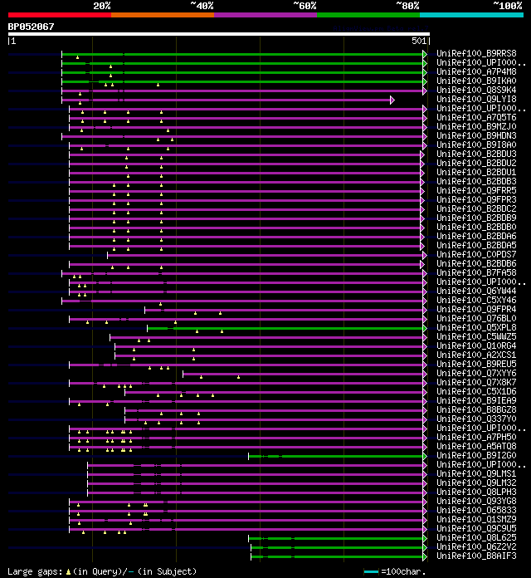531x578 pixels.
Task: Click the green alignment bar for UniRef100_Q6Z2V2
Action: [x=337, y=548]
